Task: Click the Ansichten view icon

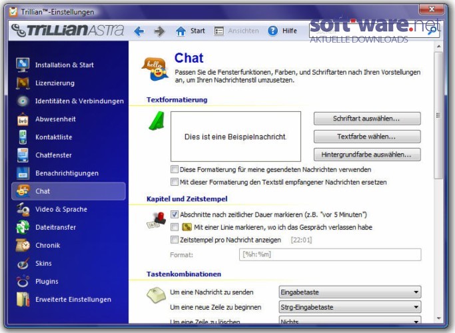Action: click(219, 31)
